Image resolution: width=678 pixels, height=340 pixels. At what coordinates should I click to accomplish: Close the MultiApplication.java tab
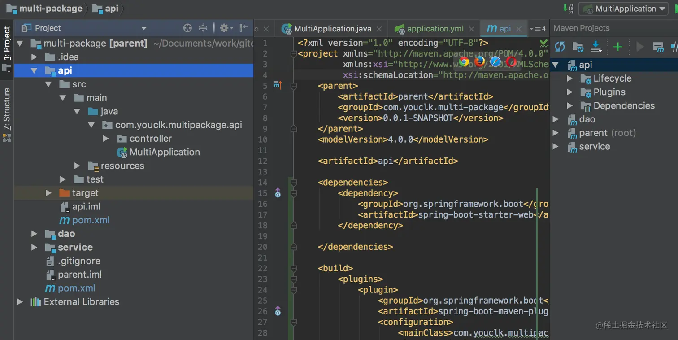(x=379, y=29)
